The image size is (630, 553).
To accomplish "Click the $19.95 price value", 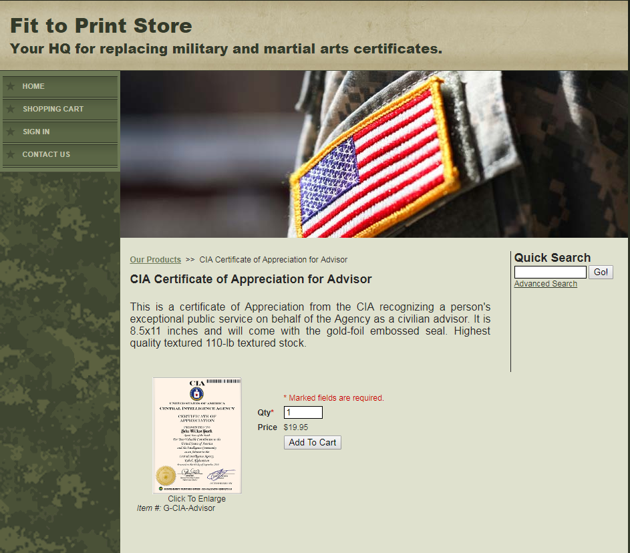I will (x=296, y=427).
